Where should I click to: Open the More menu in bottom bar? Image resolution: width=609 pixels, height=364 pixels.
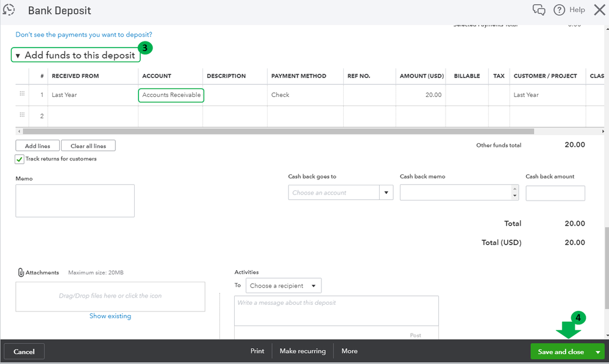[349, 351]
